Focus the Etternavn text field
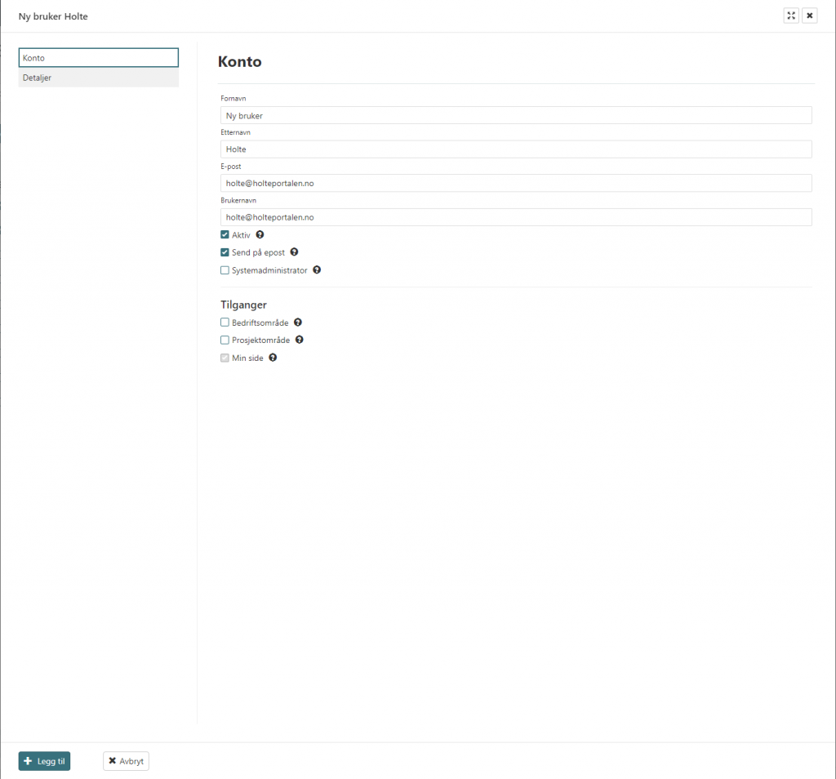The width and height of the screenshot is (836, 779). [x=516, y=149]
